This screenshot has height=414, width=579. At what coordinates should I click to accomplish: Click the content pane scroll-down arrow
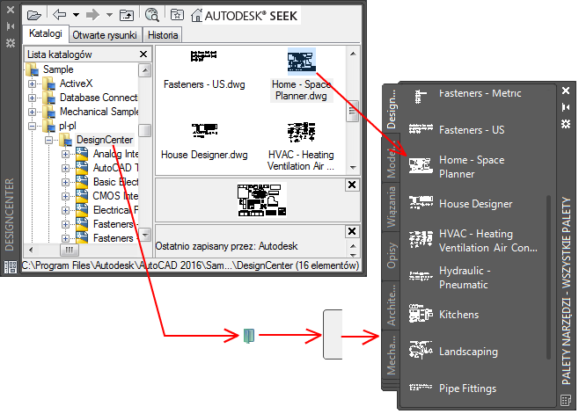353,168
